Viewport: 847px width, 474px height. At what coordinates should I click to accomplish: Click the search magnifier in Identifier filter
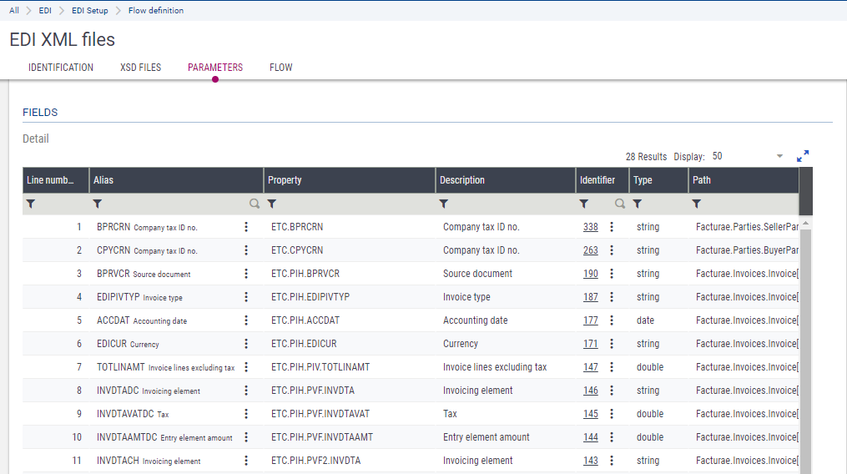coord(620,204)
